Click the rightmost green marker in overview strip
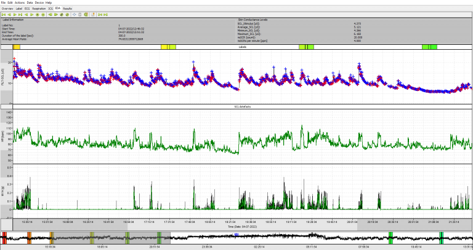This screenshot has width=473, height=250. (442, 238)
